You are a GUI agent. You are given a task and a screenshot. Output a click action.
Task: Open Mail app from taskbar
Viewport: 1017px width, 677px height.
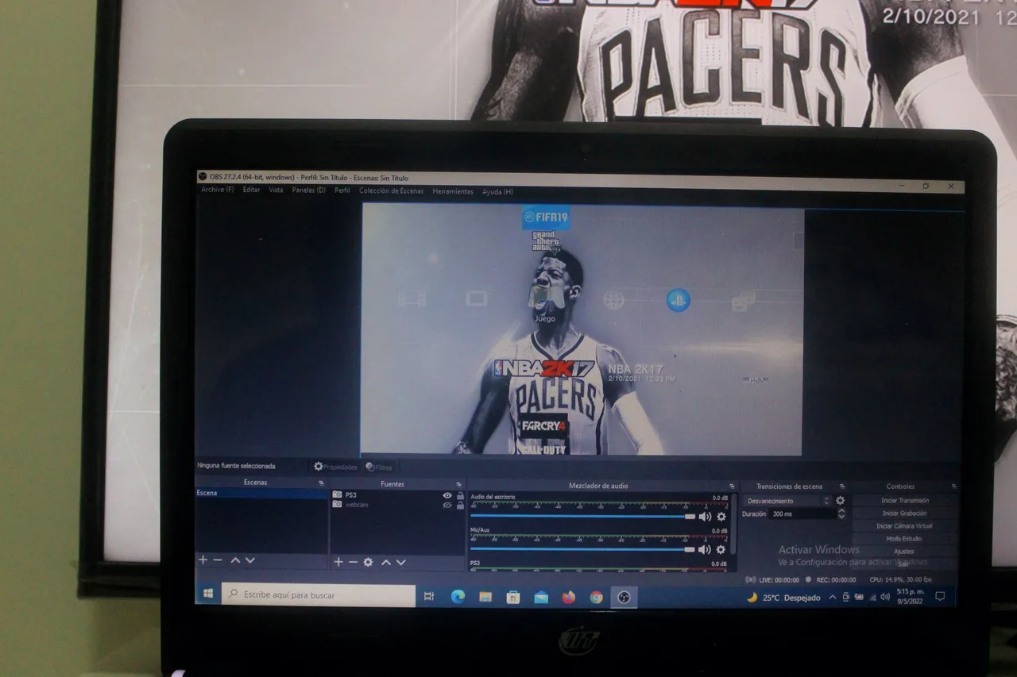(541, 598)
